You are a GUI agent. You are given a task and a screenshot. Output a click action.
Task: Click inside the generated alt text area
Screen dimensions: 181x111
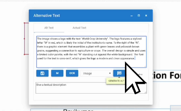point(91,51)
